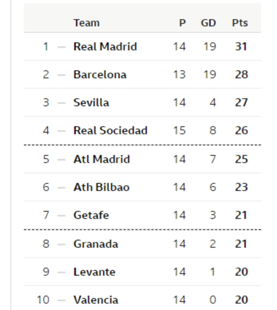Screen dimensions: 277x310
Task: Click the Barcelona team name
Action: [100, 75]
